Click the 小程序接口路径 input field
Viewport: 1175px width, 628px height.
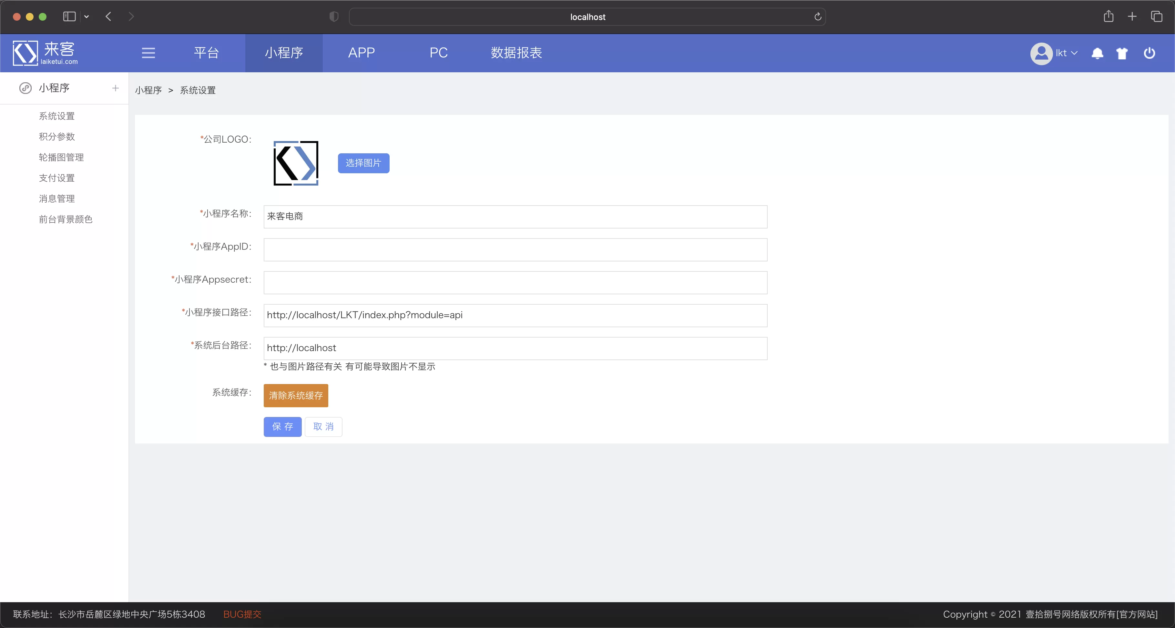click(515, 315)
